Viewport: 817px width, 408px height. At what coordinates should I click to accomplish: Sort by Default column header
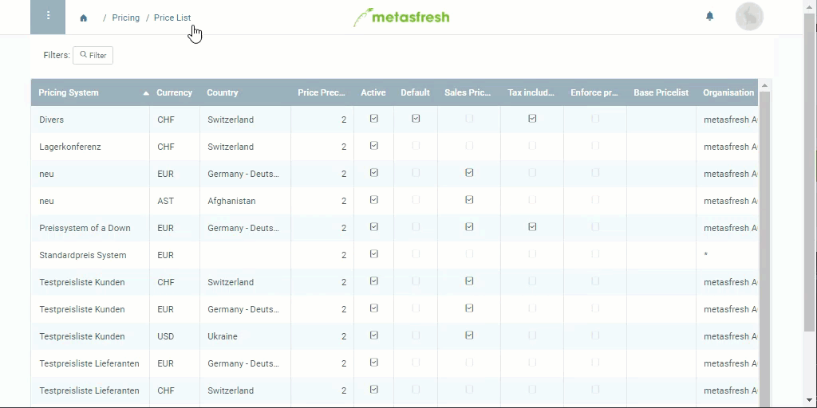coord(415,92)
